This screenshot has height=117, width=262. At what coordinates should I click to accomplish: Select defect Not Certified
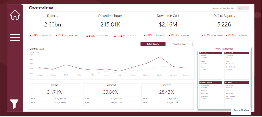pyautogui.click(x=230, y=97)
